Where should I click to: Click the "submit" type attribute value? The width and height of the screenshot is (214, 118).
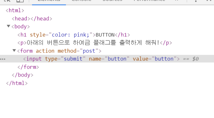tap(73, 59)
